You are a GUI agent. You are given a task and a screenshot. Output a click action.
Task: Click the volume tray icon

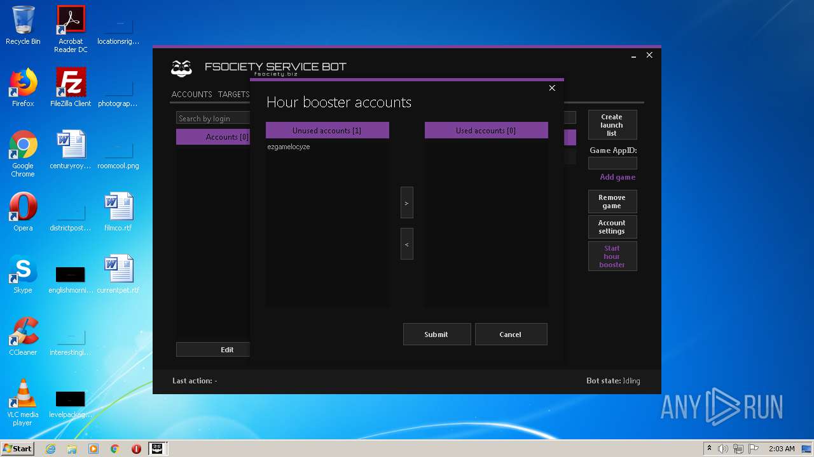[x=723, y=449]
